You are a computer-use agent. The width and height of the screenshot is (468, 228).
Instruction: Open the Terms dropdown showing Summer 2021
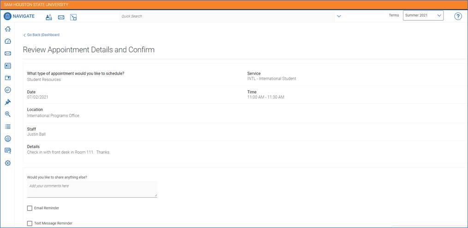423,16
